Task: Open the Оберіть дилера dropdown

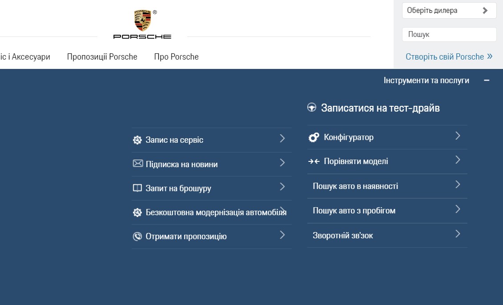Action: [x=449, y=11]
